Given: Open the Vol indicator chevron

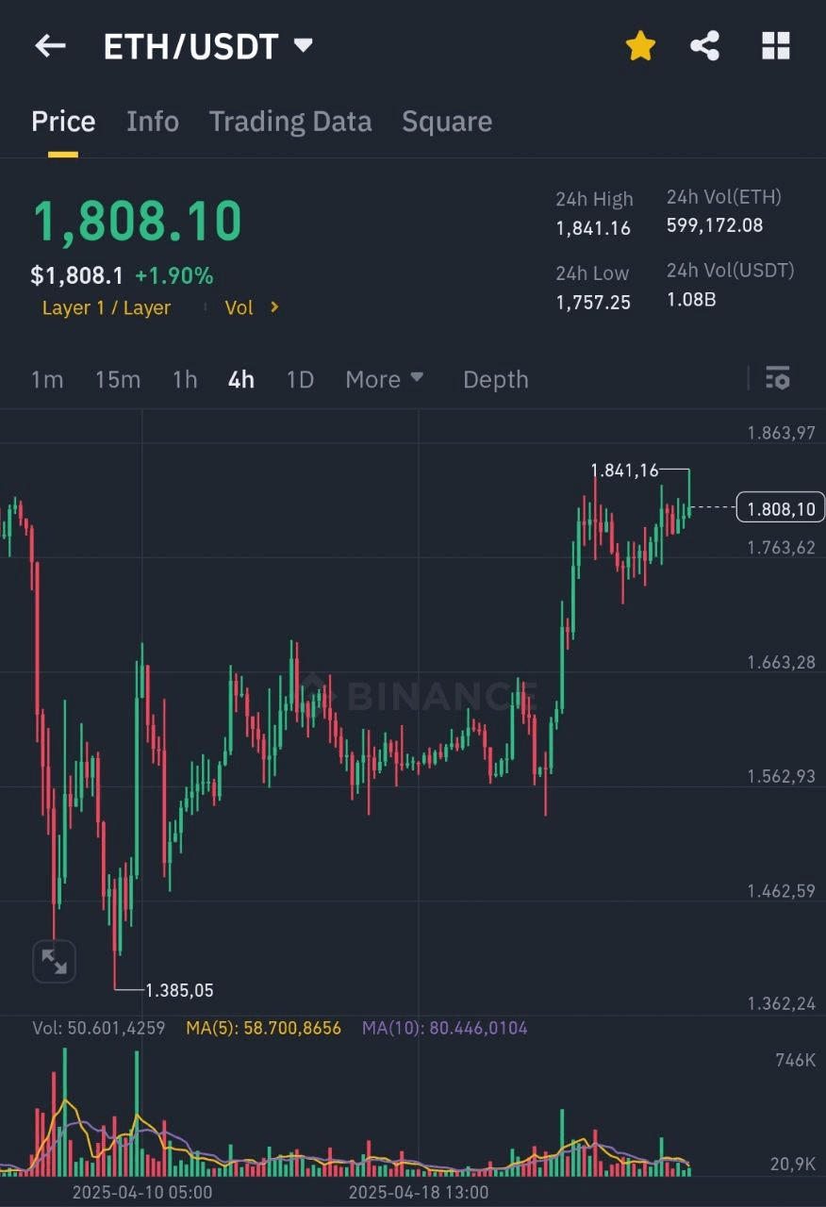Looking at the screenshot, I should [x=252, y=307].
